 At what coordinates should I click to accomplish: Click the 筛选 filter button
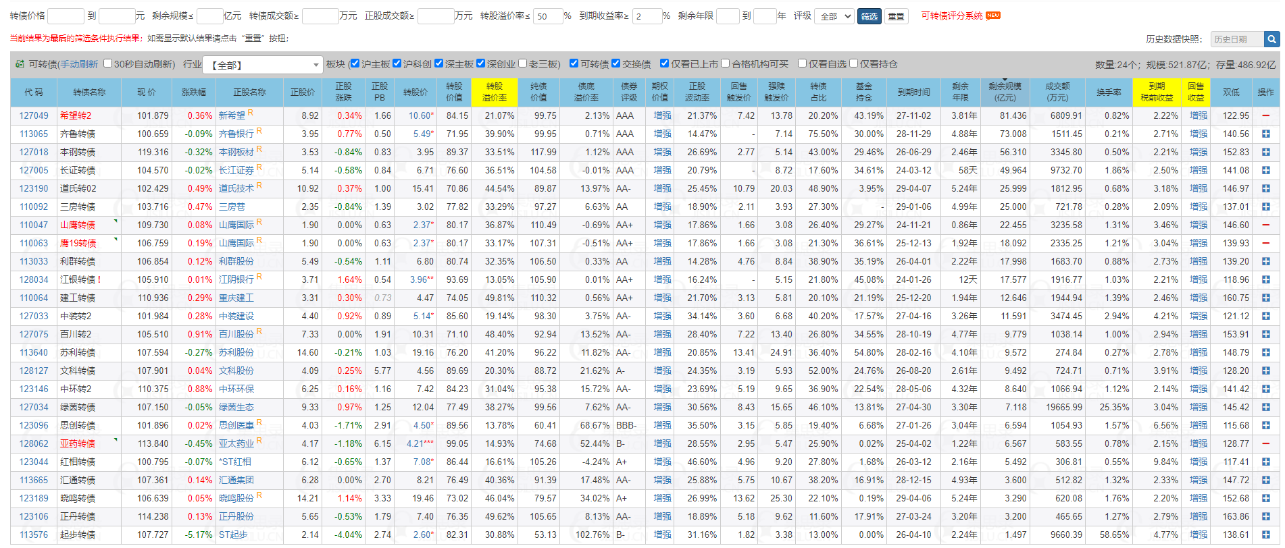[x=869, y=16]
